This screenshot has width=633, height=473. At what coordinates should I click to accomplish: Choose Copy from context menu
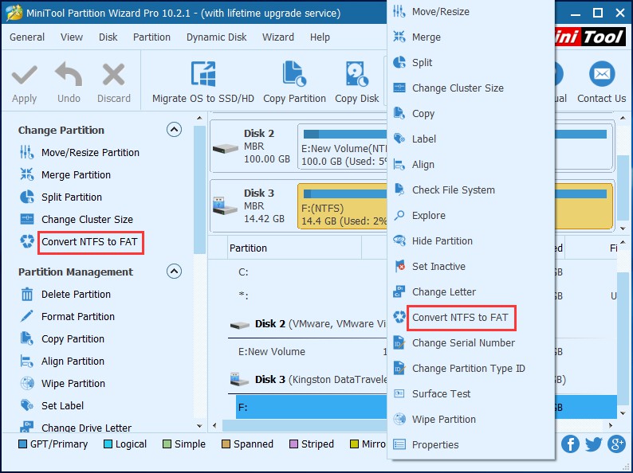[x=470, y=113]
